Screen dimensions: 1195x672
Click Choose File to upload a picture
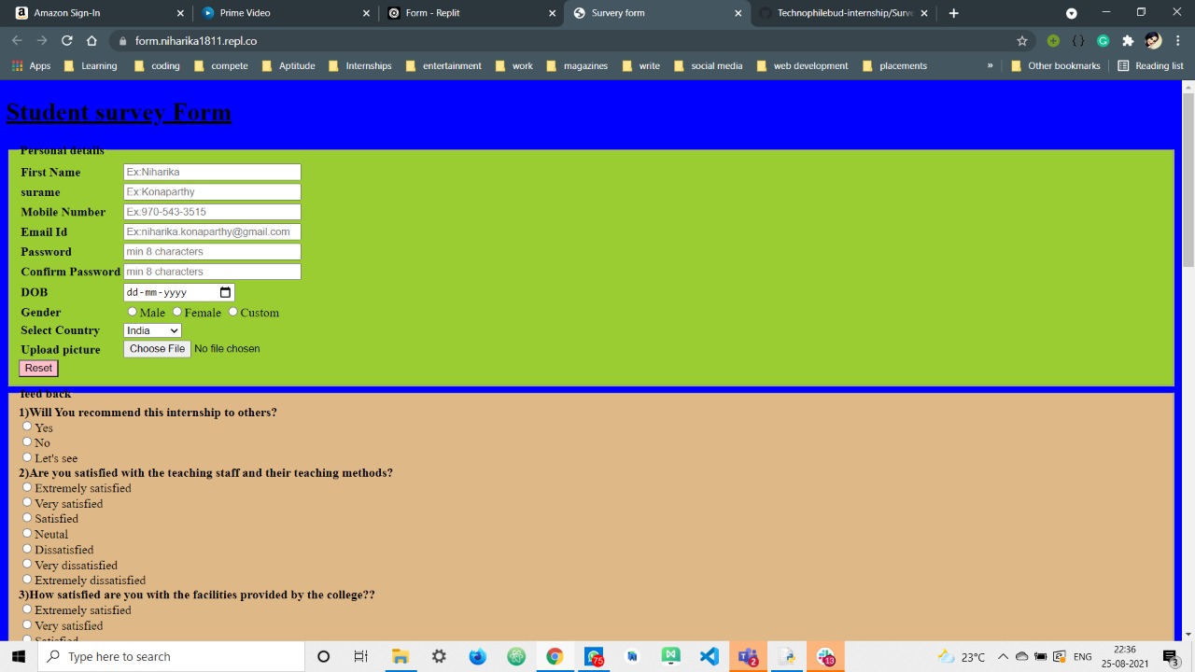tap(156, 348)
